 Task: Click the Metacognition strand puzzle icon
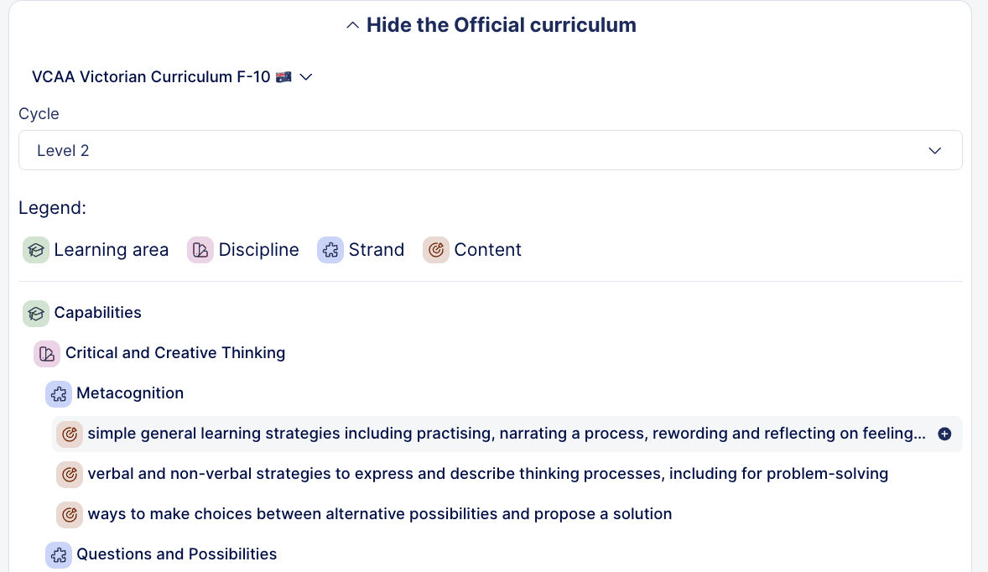[x=59, y=393]
